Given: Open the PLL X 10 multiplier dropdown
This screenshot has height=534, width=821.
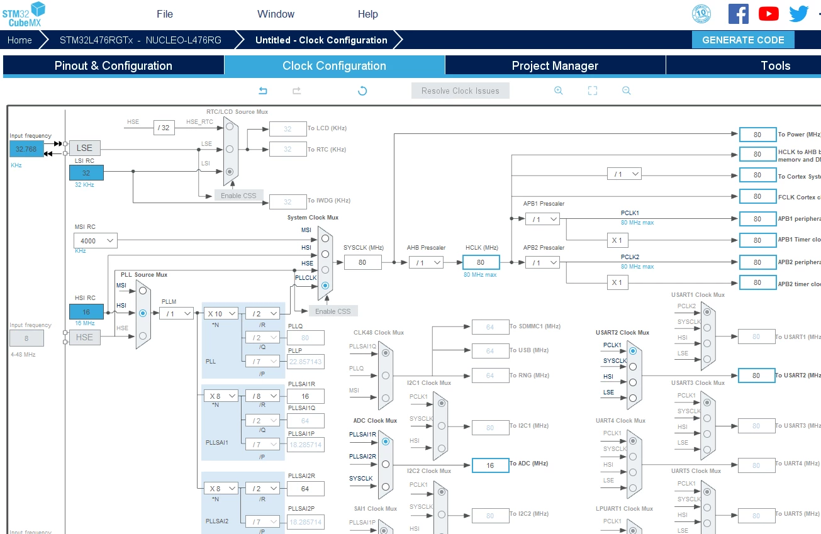Looking at the screenshot, I should click(x=221, y=313).
